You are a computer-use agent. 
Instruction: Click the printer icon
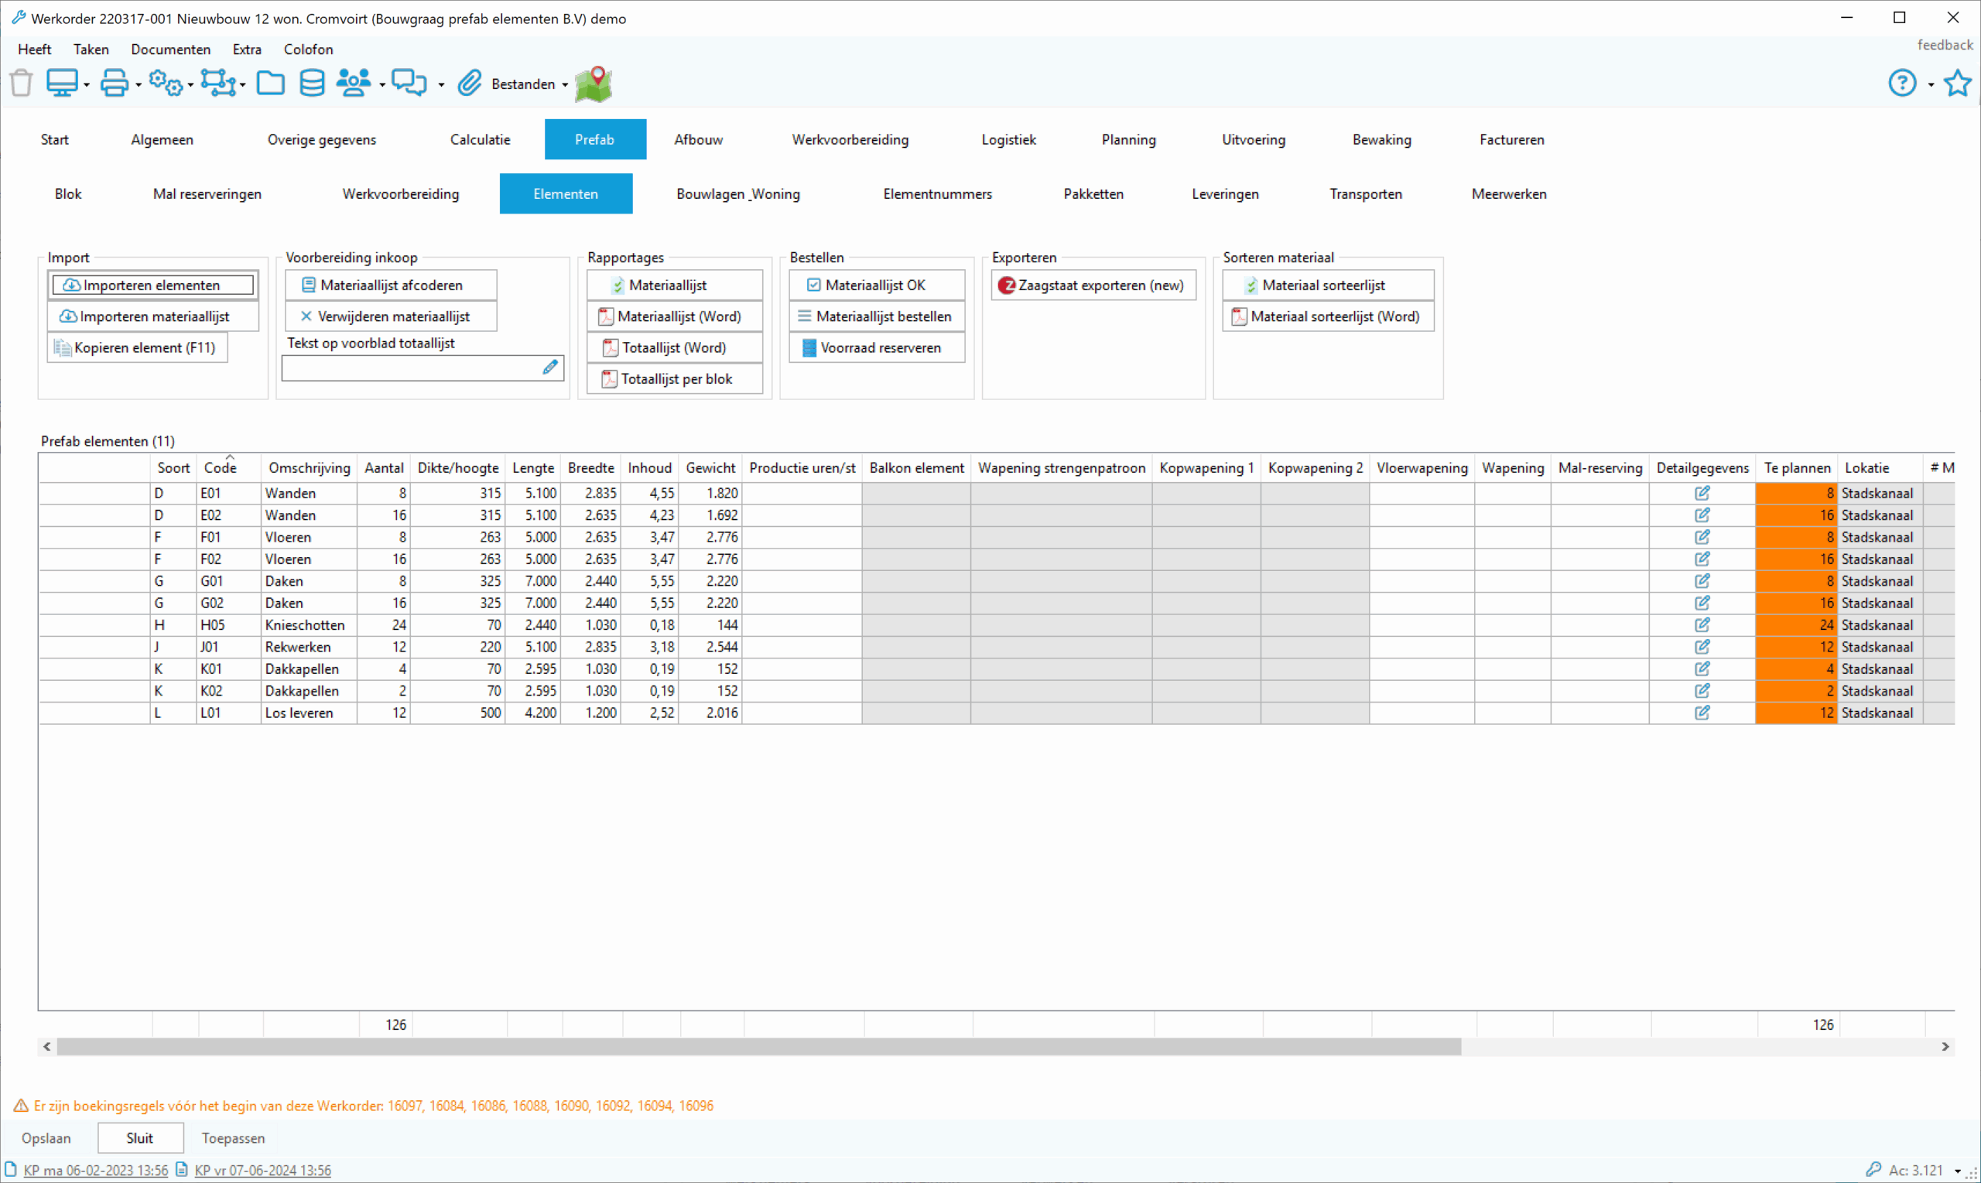114,83
